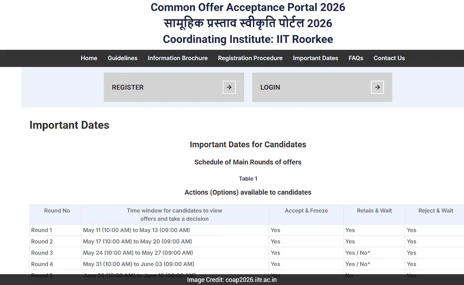464x285 pixels.
Task: Open the Guidelines page
Action: tap(122, 58)
